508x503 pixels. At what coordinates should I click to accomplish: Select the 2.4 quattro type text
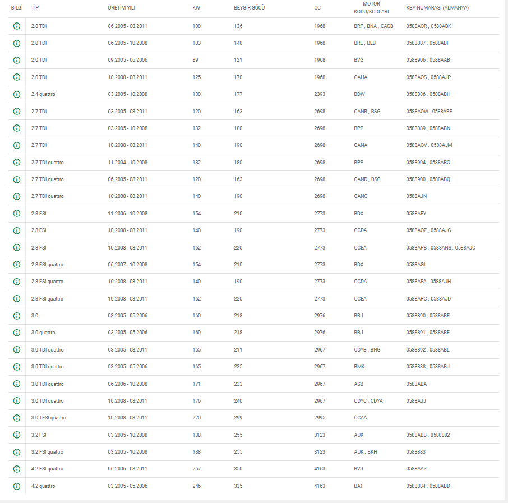[x=43, y=94]
